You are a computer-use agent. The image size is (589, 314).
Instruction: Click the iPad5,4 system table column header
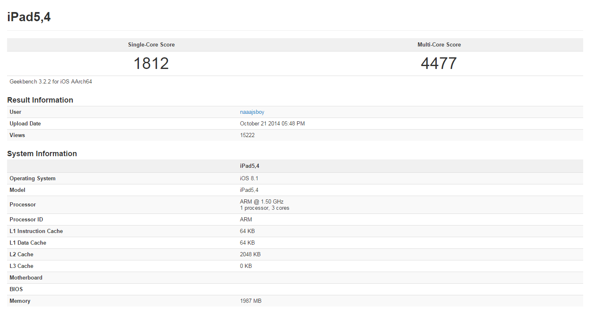[x=250, y=166]
